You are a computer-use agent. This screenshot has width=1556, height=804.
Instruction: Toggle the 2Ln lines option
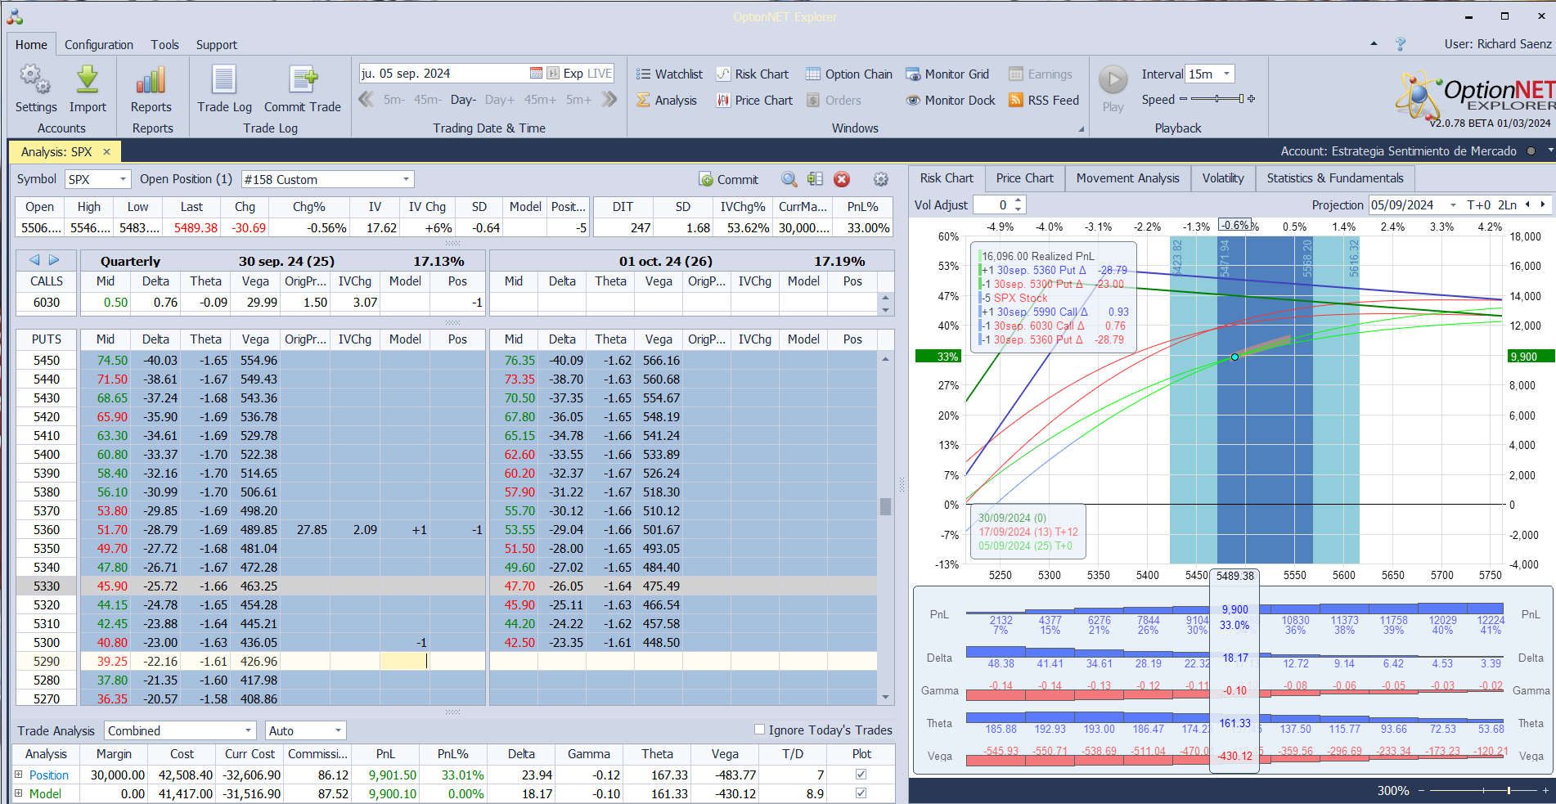1507,205
